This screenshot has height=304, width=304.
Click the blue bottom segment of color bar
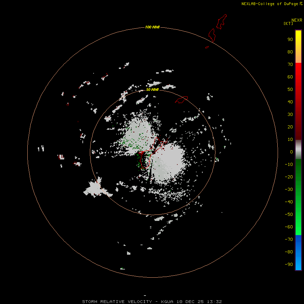pos(298,253)
